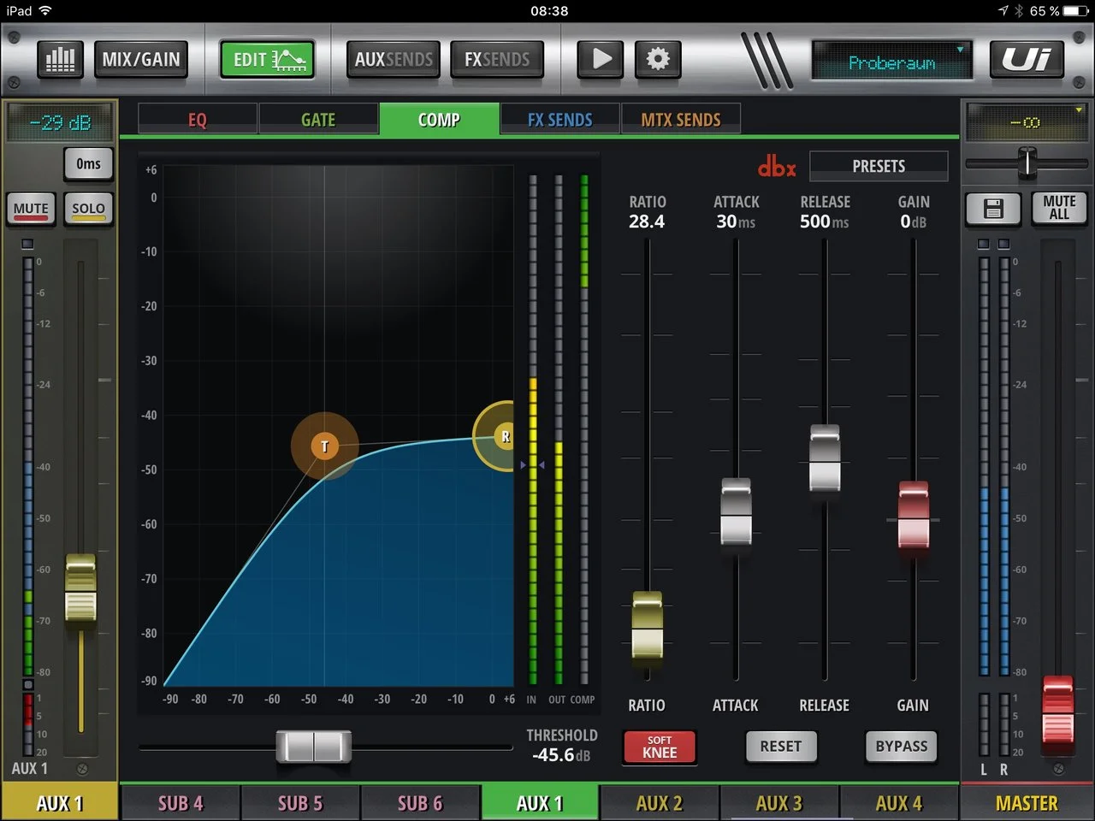Toggle compressor BYPASS
1095x821 pixels.
pos(901,746)
